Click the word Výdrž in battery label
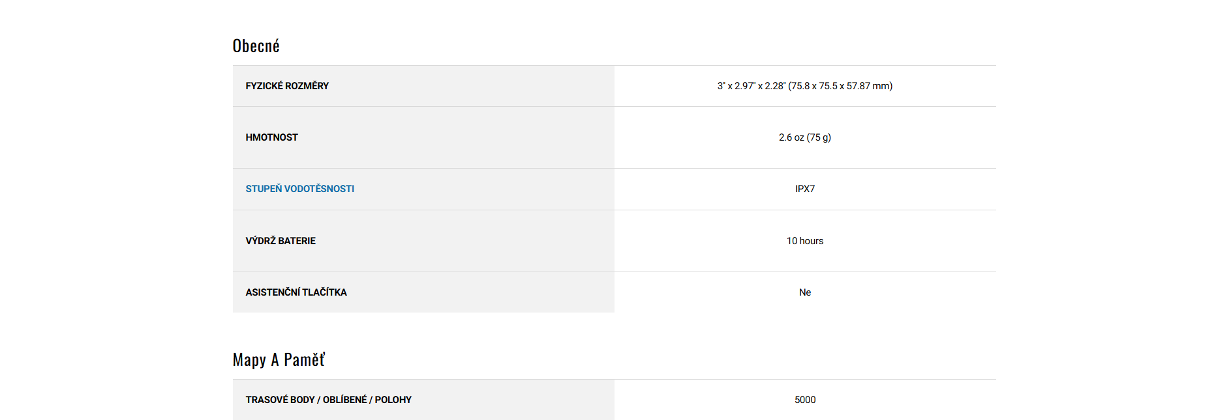Viewport: 1231px width, 420px height. pyautogui.click(x=260, y=241)
